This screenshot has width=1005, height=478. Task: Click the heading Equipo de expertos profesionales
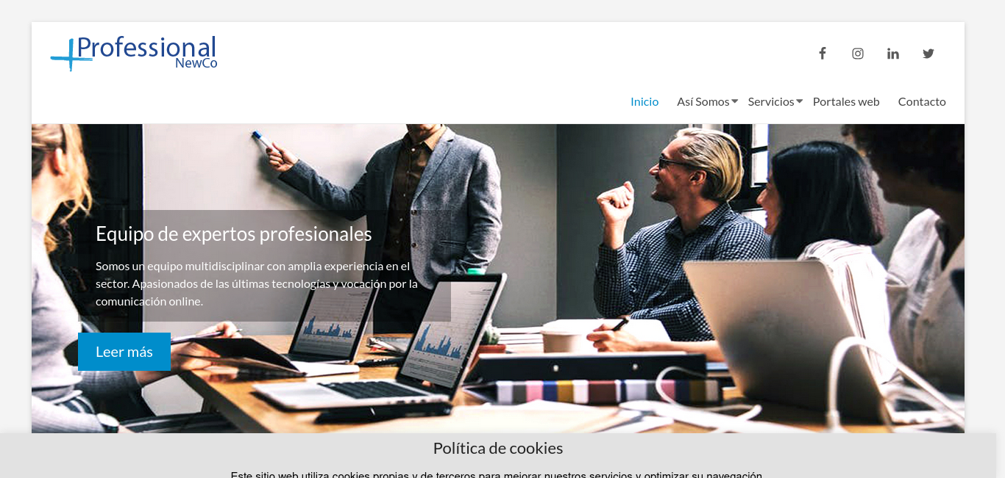234,234
